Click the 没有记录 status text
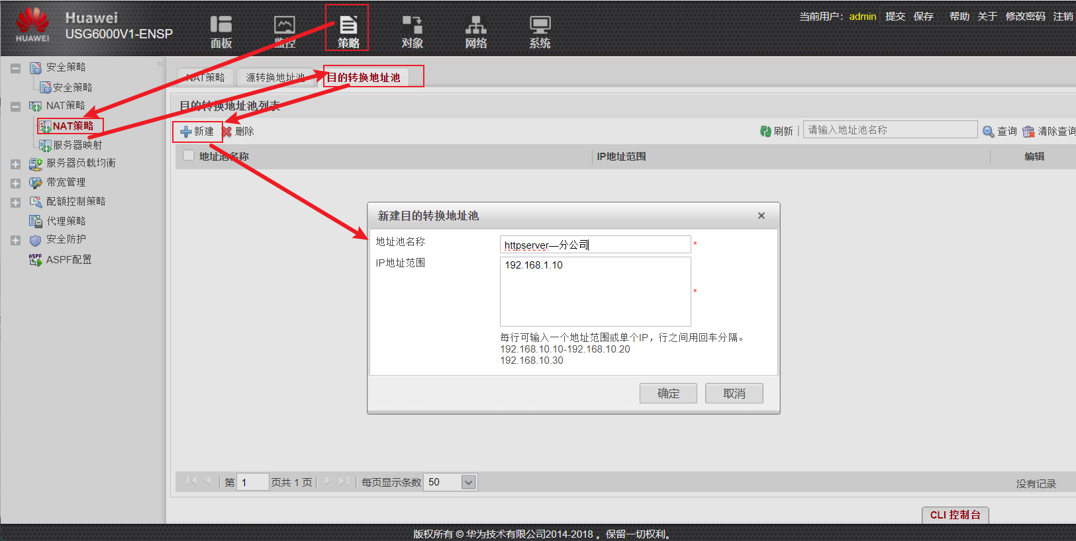Image resolution: width=1076 pixels, height=541 pixels. point(1036,484)
